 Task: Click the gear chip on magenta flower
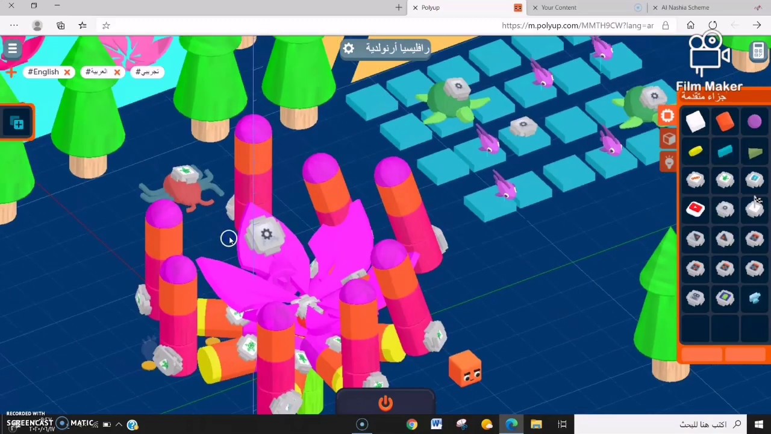[267, 234]
